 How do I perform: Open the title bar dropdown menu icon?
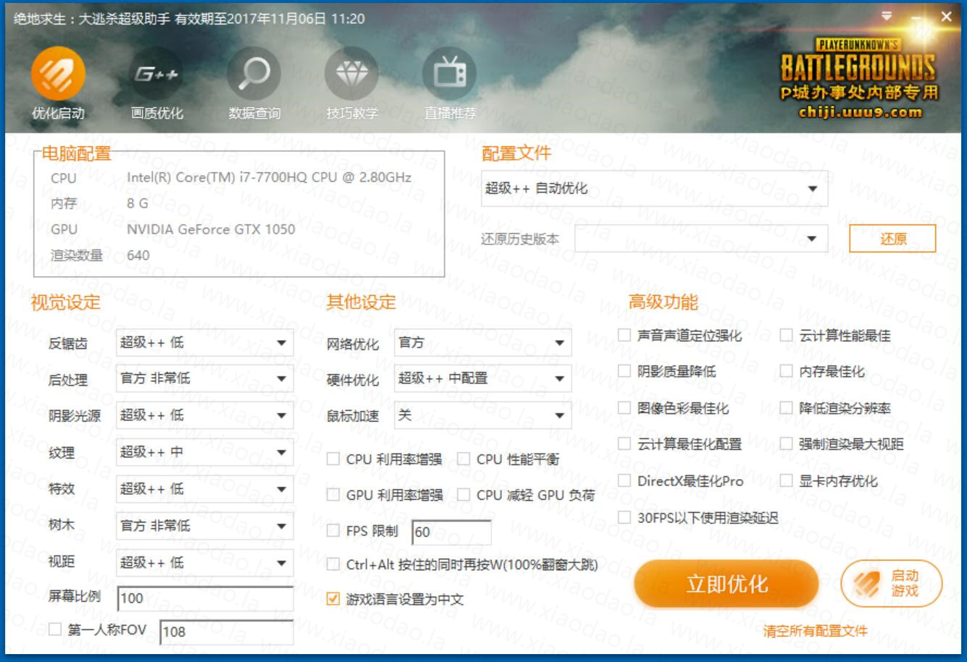[887, 16]
